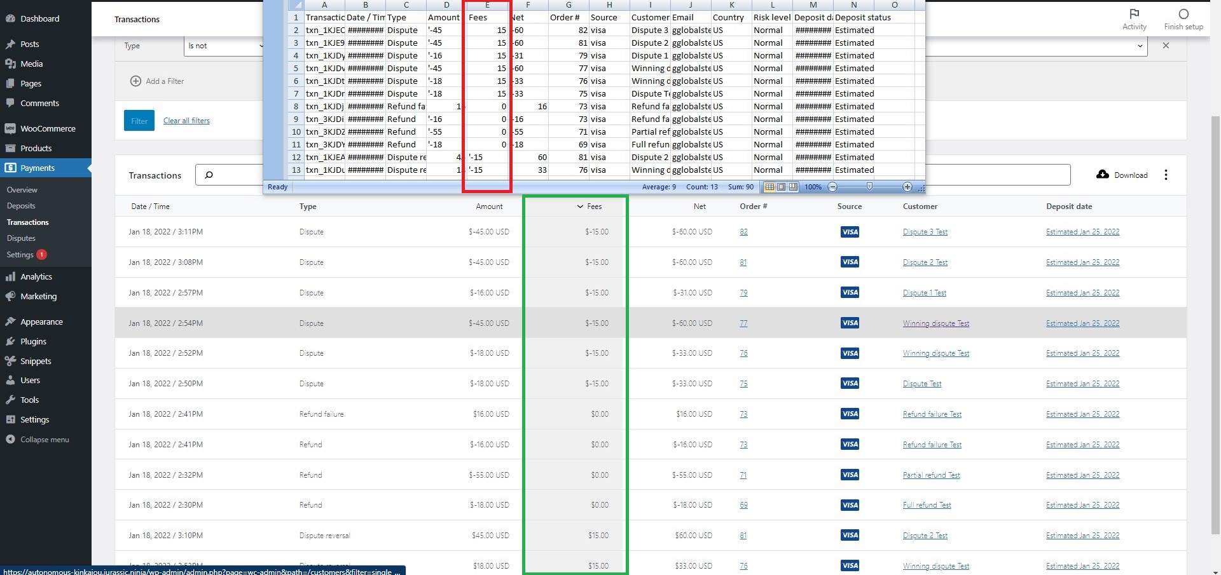Dismiss the active filter with the X
Screen dimensions: 1221x575
pyautogui.click(x=1166, y=45)
